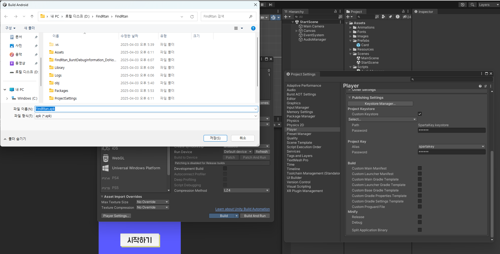This screenshot has width=500, height=254.
Task: Switch to the Inspector tab
Action: [x=424, y=12]
